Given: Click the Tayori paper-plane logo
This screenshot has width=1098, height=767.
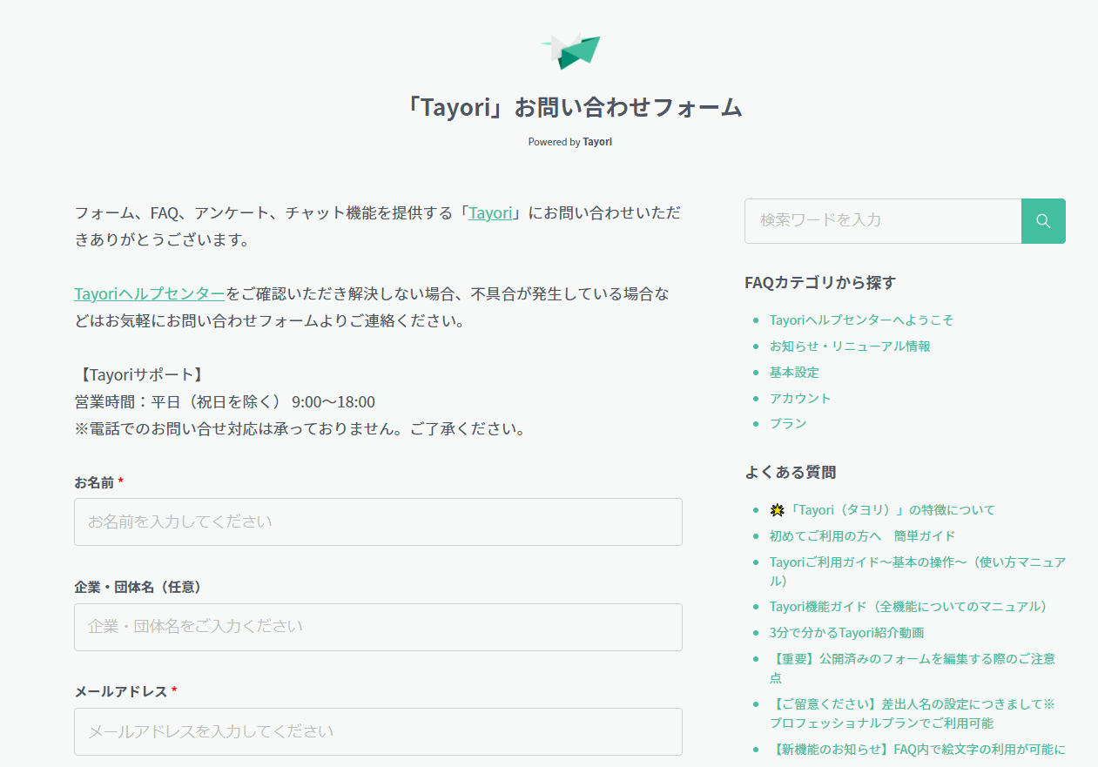Looking at the screenshot, I should (x=571, y=50).
